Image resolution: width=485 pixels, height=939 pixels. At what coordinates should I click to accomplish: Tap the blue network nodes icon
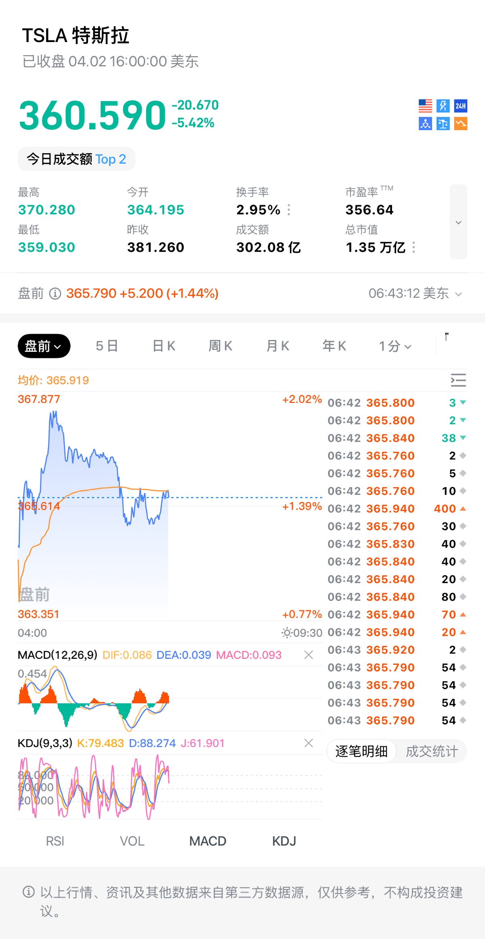tap(425, 124)
